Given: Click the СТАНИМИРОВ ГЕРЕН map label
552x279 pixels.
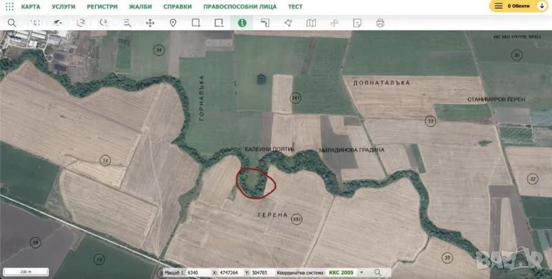Looking at the screenshot, I should [496, 99].
